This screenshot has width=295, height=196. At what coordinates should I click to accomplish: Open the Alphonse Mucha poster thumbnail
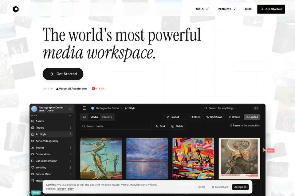tap(239, 159)
